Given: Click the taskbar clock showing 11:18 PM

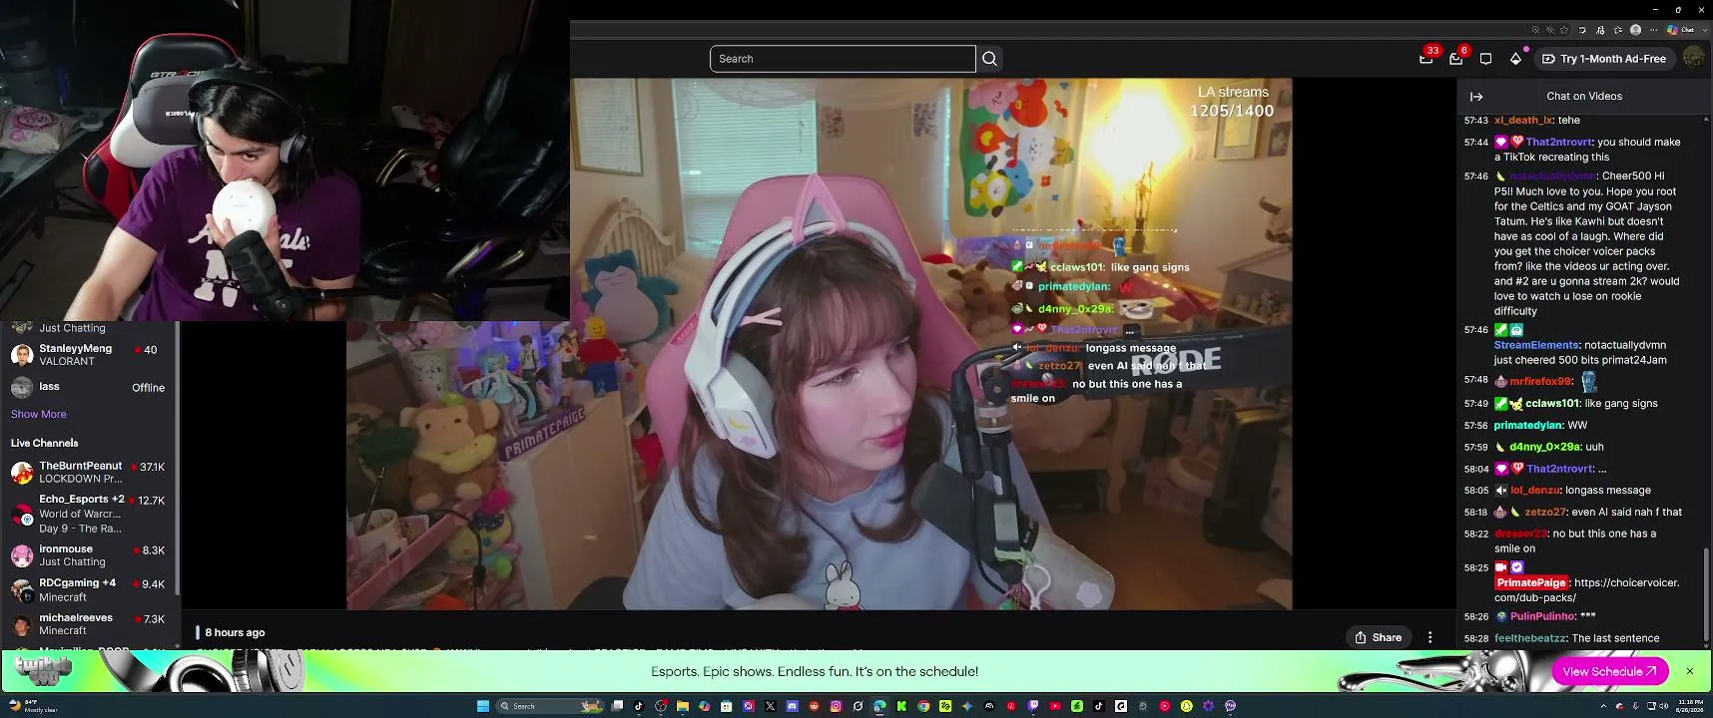Looking at the screenshot, I should pos(1690,706).
